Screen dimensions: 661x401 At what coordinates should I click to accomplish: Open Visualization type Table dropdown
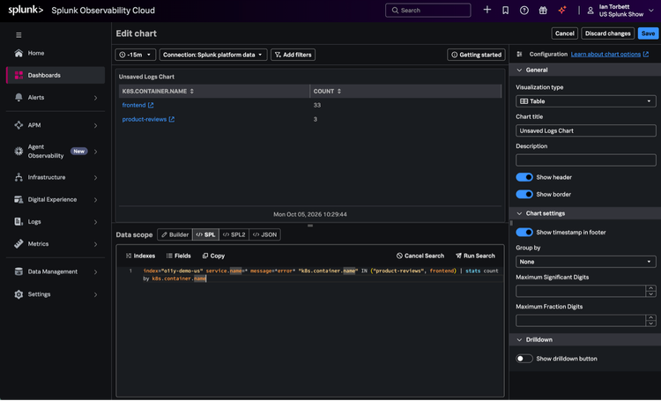point(585,101)
